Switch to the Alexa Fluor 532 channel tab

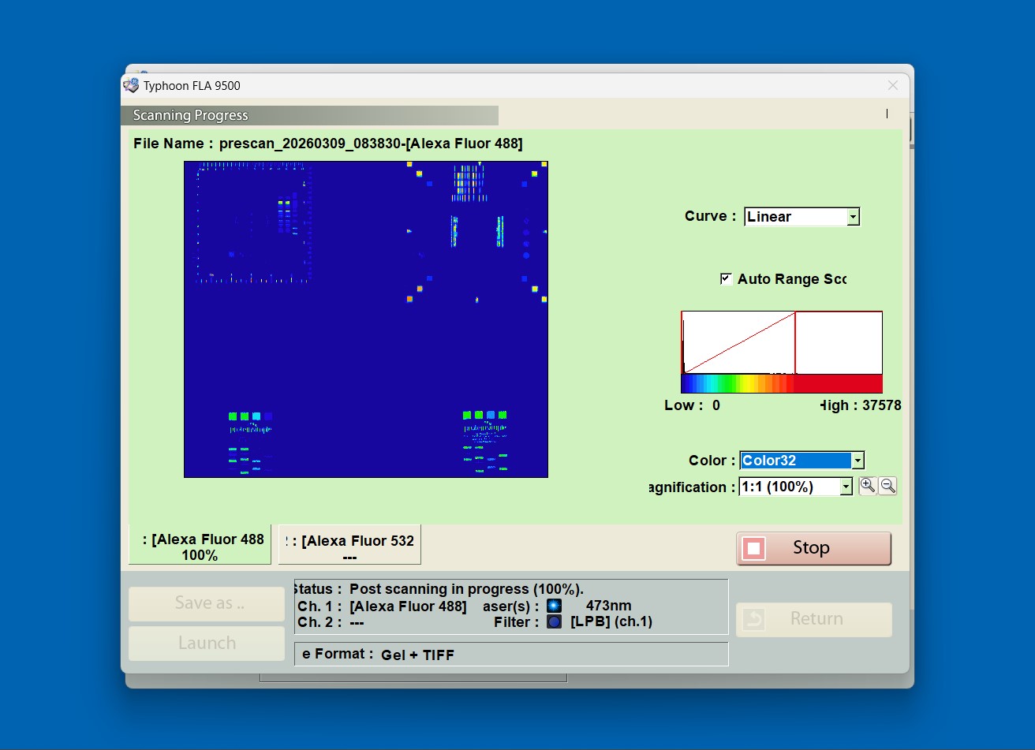[349, 547]
